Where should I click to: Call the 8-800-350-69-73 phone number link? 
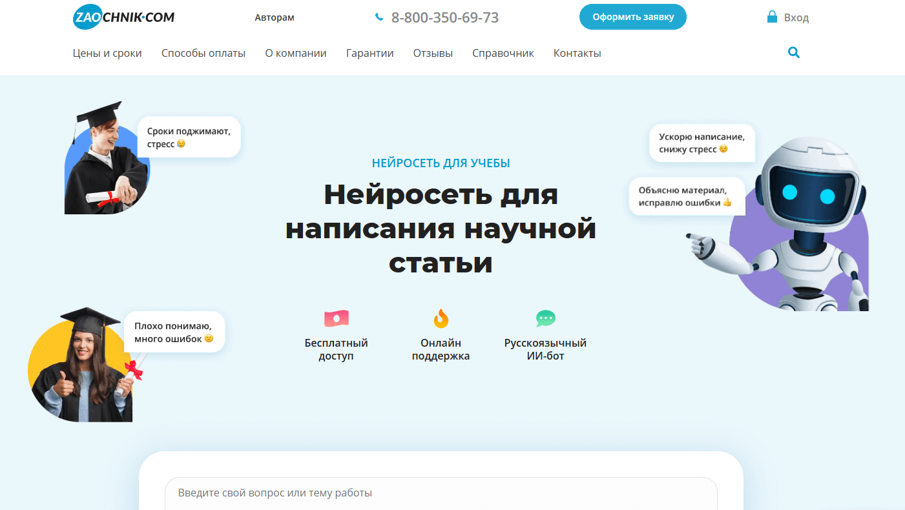tap(445, 18)
